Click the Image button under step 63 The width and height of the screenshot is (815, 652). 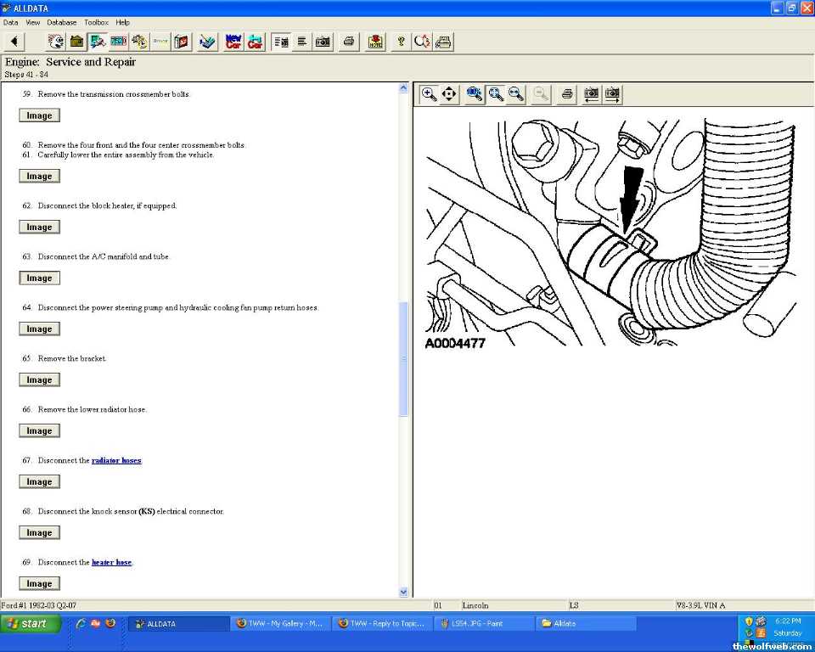(x=39, y=278)
